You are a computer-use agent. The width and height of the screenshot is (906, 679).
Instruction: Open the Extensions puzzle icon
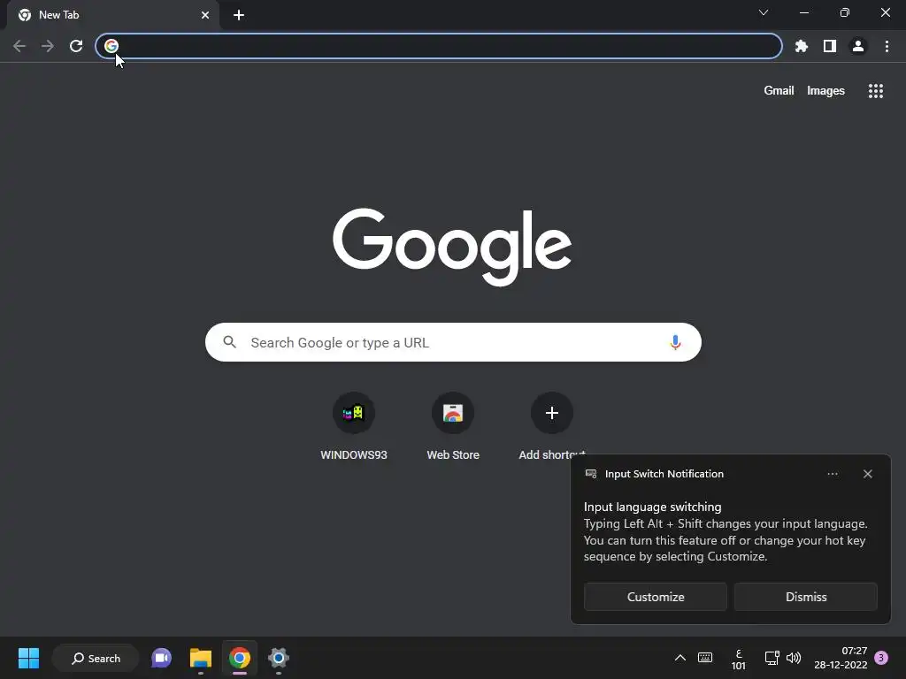(x=801, y=46)
